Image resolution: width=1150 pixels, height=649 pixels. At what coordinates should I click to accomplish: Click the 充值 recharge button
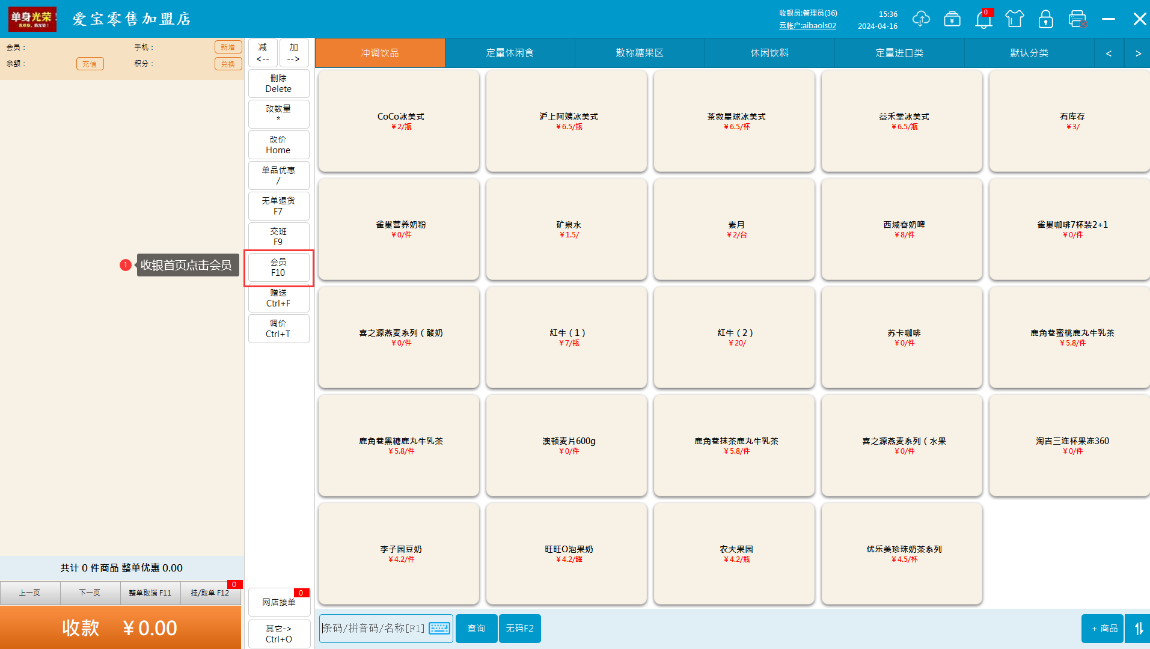(90, 64)
